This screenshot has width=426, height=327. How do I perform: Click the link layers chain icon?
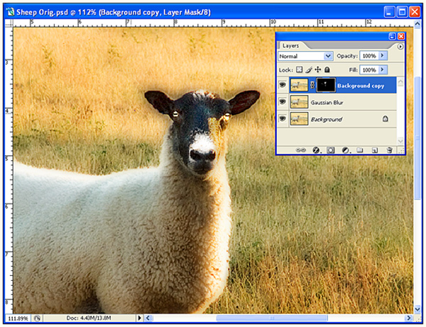[300, 150]
